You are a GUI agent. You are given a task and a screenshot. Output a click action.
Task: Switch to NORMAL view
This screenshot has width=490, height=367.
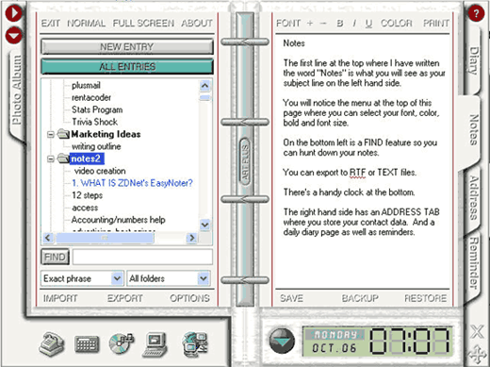tap(86, 24)
